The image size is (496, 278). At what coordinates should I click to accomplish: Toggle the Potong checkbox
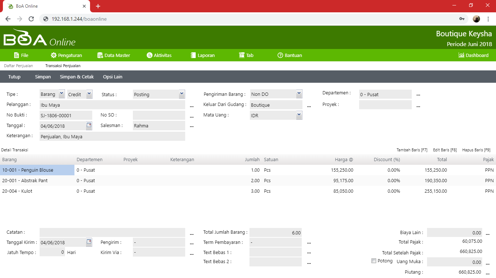374,261
